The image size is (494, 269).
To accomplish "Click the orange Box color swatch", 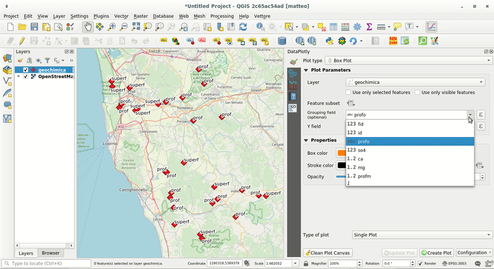I will coord(341,153).
